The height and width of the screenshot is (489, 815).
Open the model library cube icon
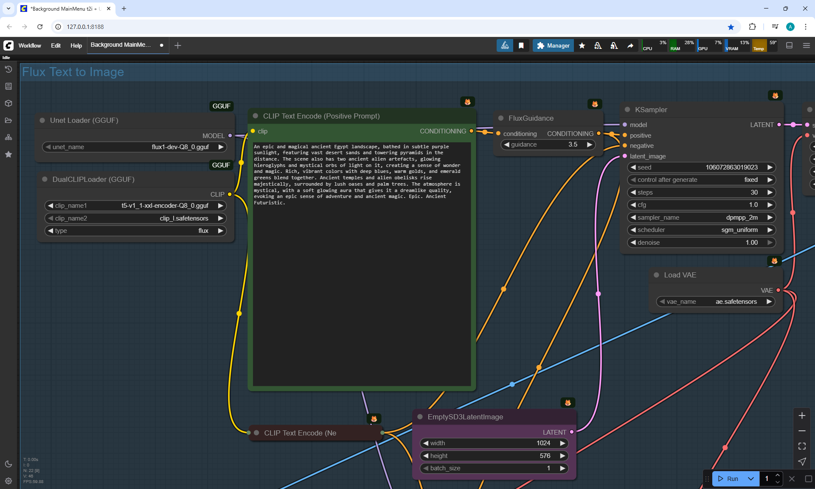coord(8,103)
